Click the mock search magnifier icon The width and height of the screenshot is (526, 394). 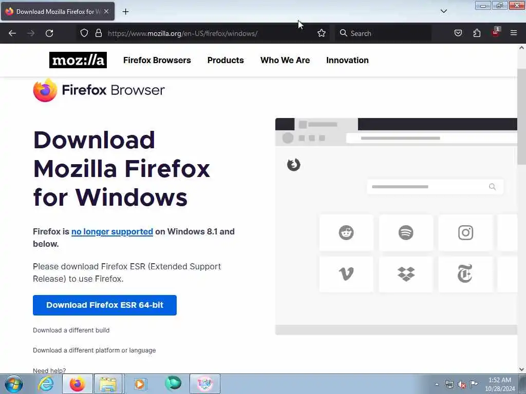(492, 187)
